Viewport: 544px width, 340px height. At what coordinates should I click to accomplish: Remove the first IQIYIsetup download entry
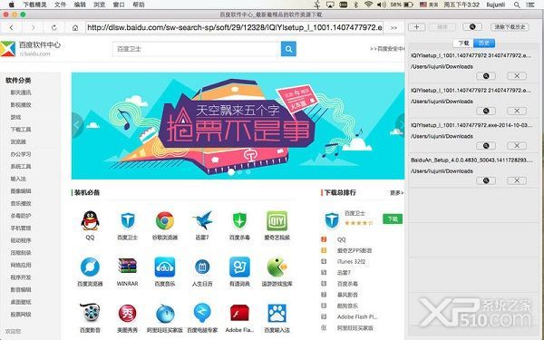[517, 76]
